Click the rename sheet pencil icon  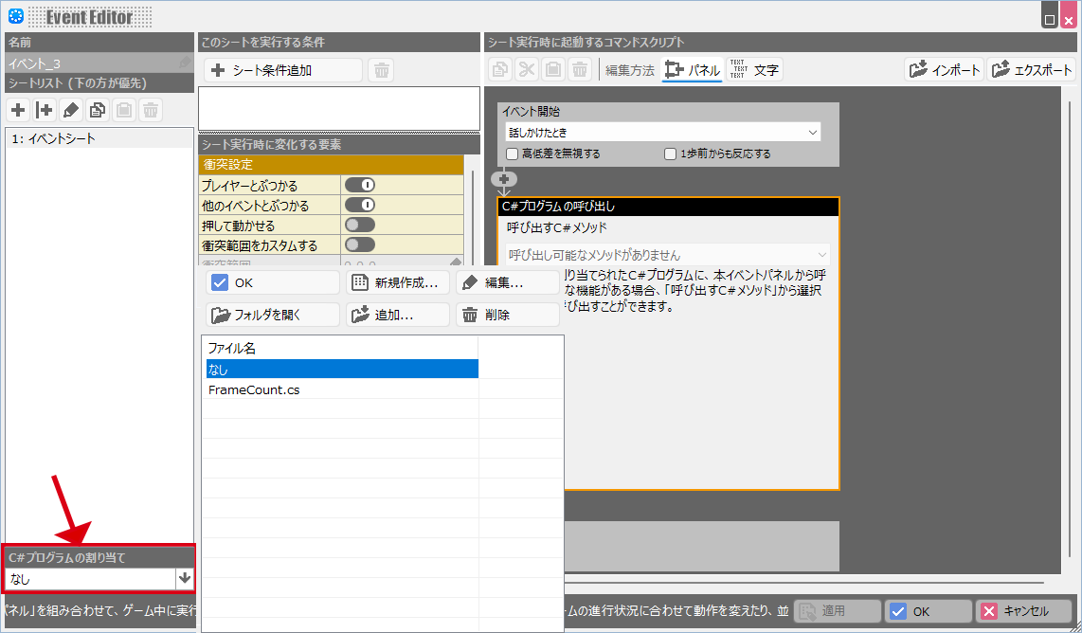(x=71, y=110)
